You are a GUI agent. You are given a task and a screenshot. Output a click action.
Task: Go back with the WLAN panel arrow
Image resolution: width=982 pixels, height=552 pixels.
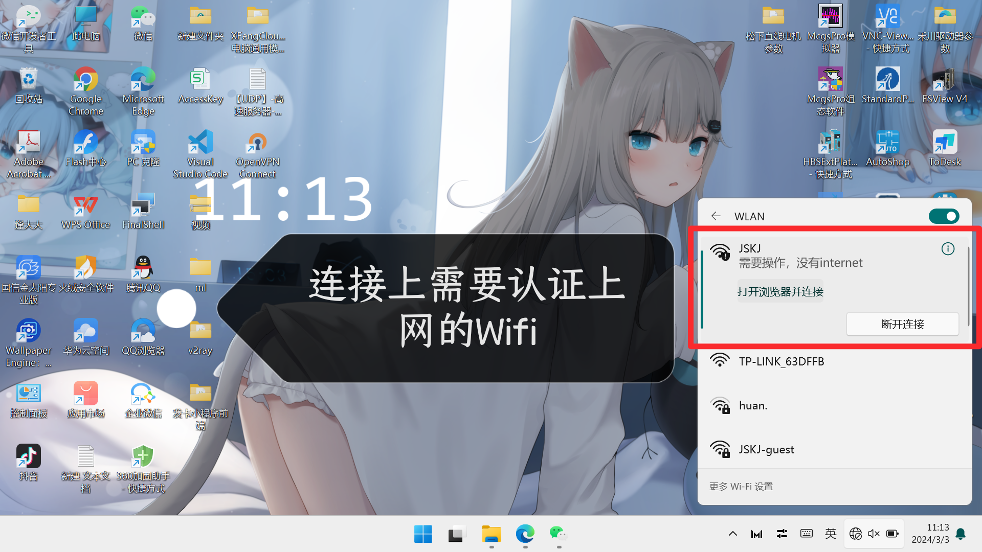coord(716,216)
